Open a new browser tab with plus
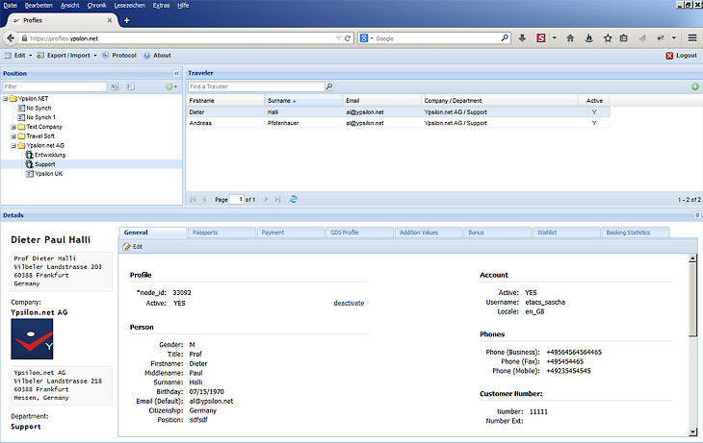 [x=127, y=20]
